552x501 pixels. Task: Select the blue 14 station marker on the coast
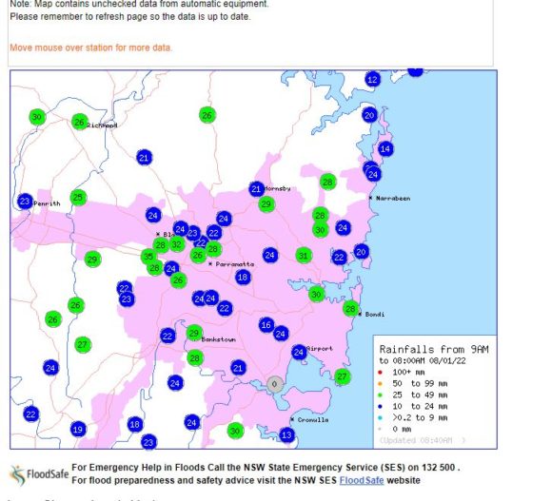click(x=385, y=149)
